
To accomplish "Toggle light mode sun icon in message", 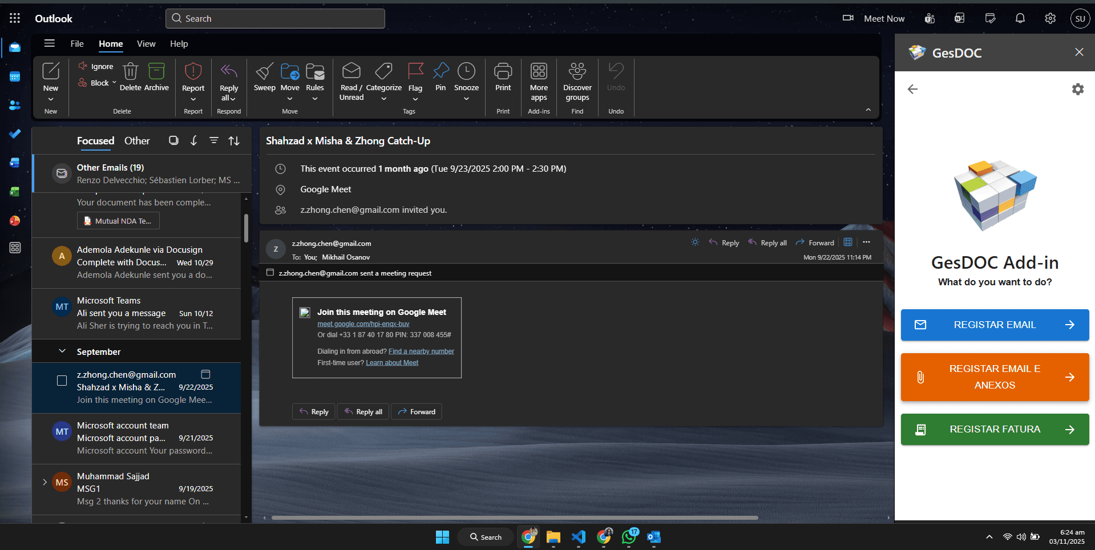I will (x=694, y=242).
